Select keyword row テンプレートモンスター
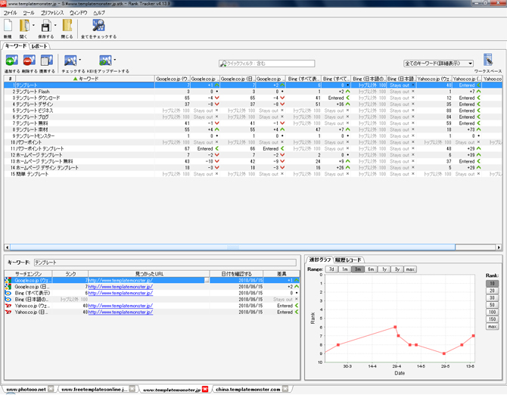 point(253,135)
